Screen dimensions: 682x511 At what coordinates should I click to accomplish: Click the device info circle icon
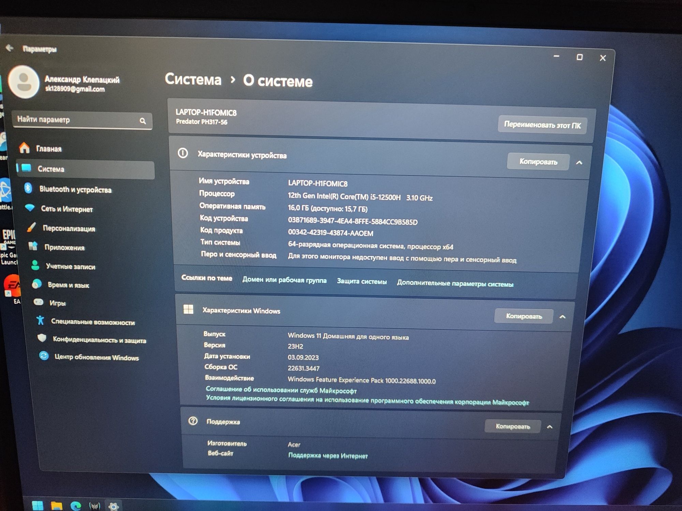[183, 153]
